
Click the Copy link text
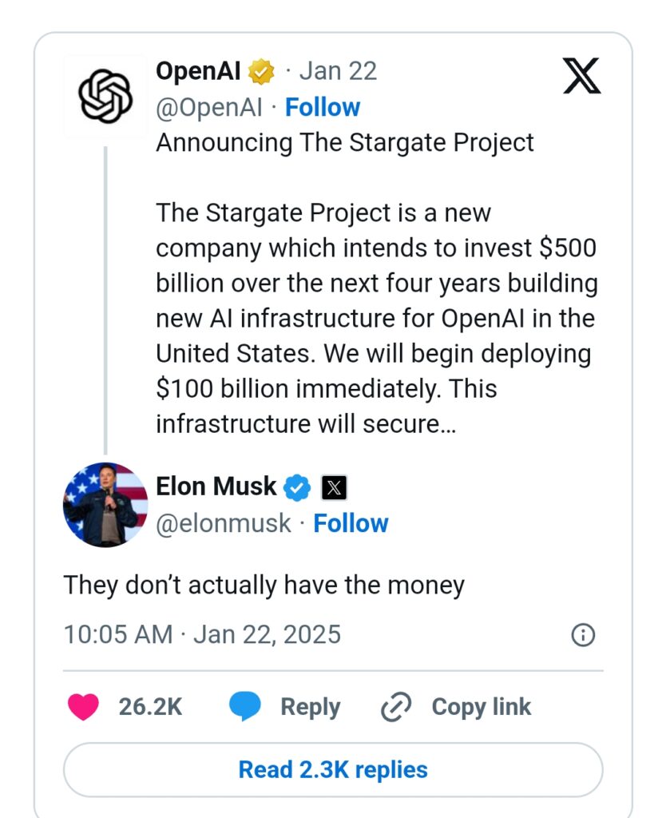pos(482,707)
